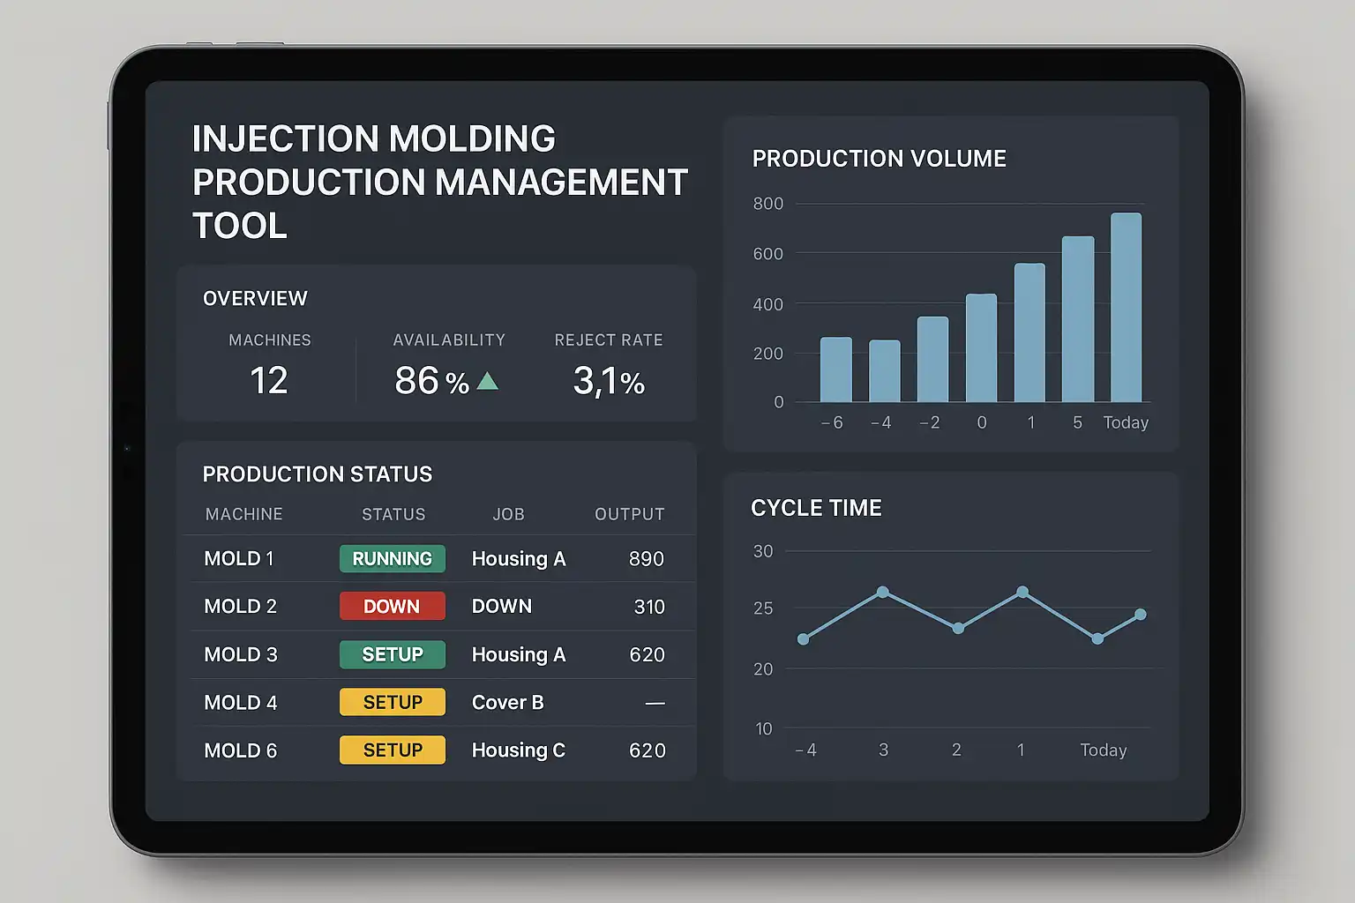Screen dimensions: 1355x903
Task: Click the Injection Molding Production Management Tool title
Action: [440, 183]
